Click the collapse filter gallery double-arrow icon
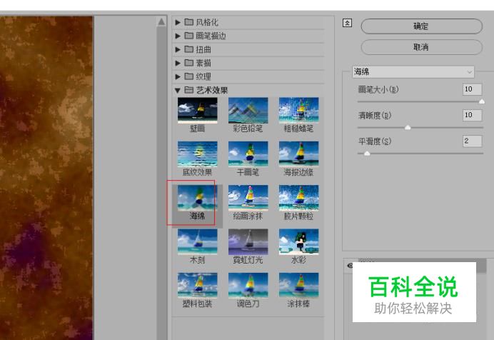This screenshot has height=340, width=494. pyautogui.click(x=347, y=23)
